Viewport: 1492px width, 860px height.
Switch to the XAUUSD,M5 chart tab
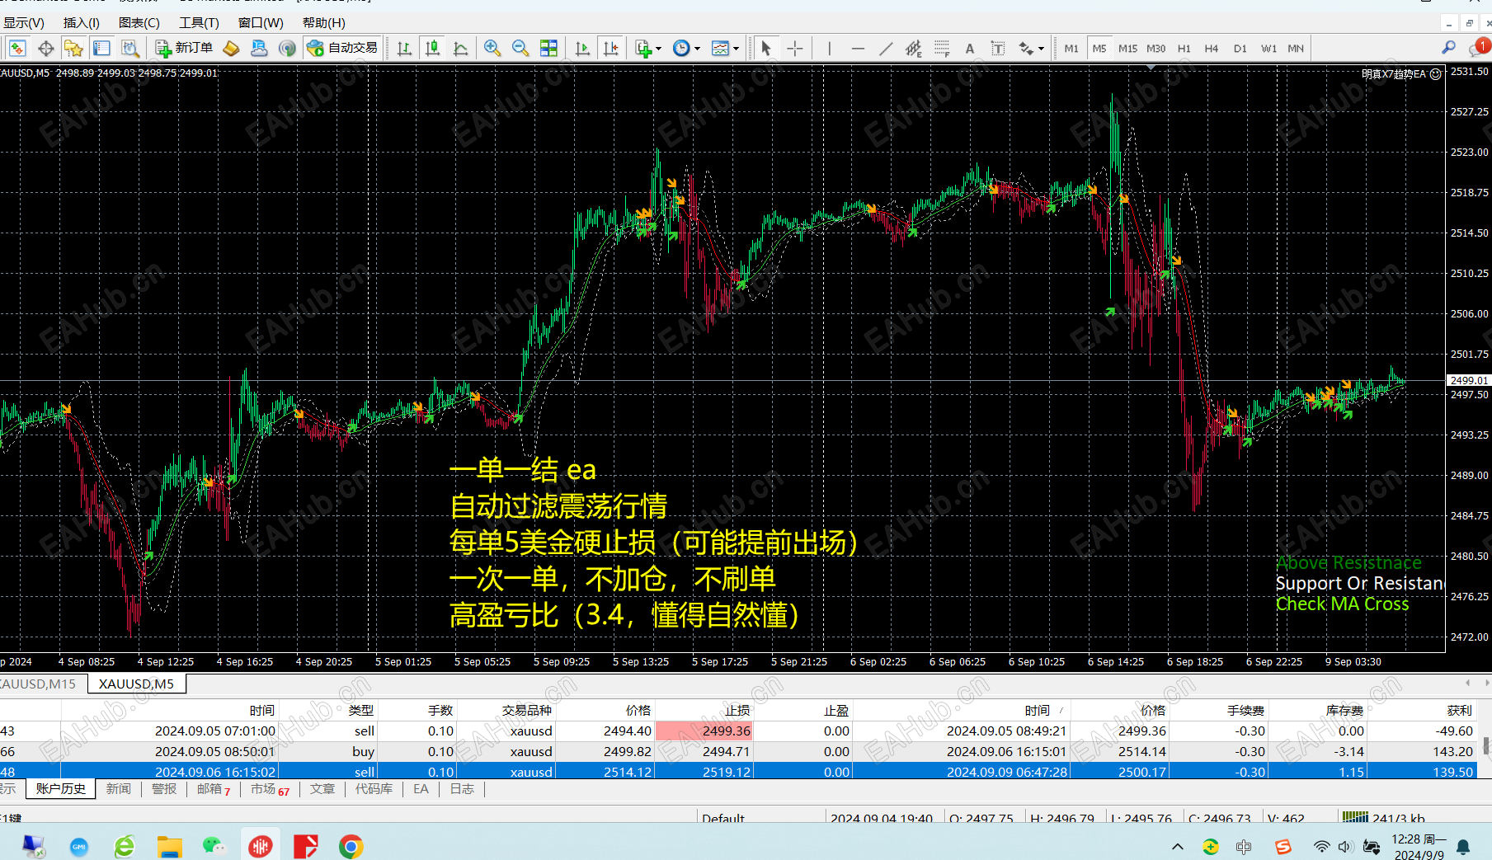click(136, 684)
